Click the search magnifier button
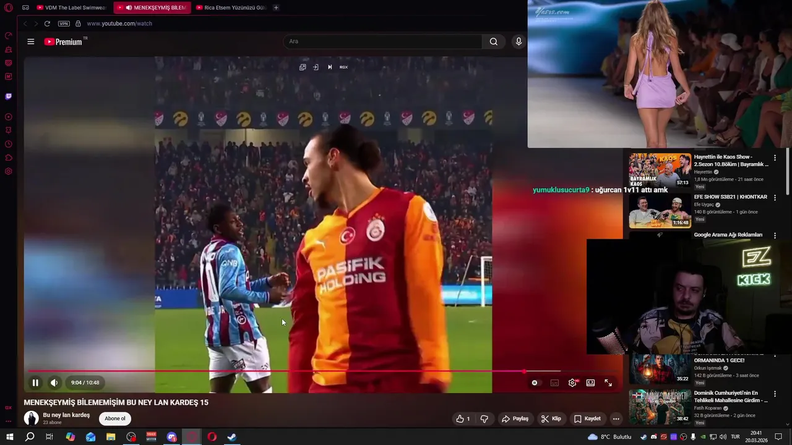This screenshot has height=445, width=792. pyautogui.click(x=493, y=41)
